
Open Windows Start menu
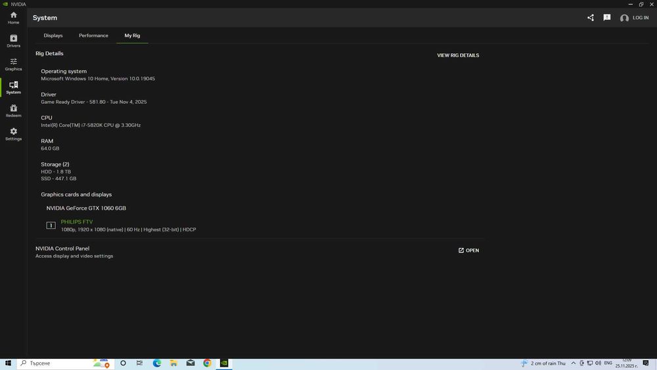pyautogui.click(x=8, y=363)
